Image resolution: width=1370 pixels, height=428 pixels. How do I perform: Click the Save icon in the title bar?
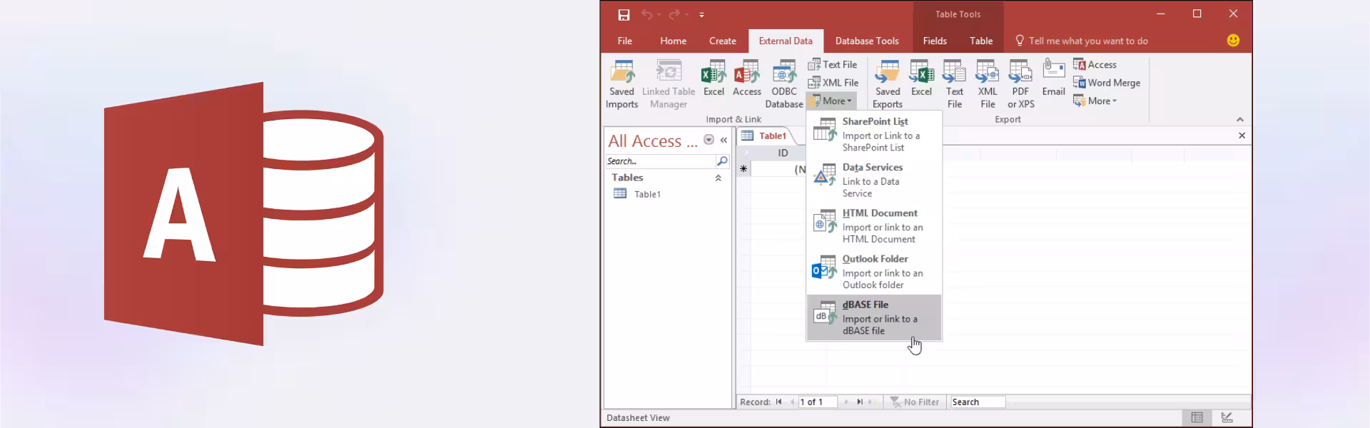624,14
